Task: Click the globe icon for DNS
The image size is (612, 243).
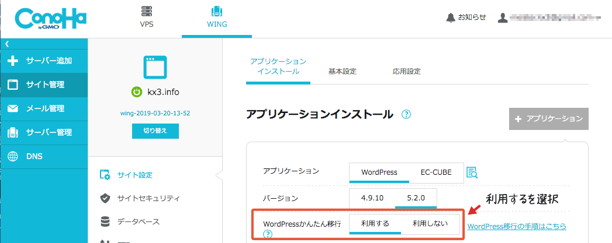Action: pyautogui.click(x=13, y=156)
